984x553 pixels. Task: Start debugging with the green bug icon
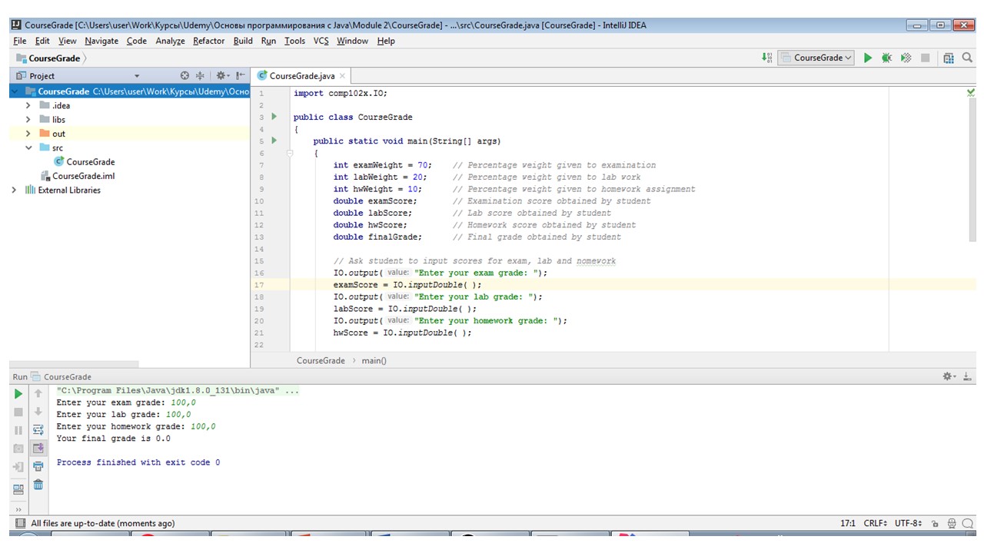pyautogui.click(x=886, y=58)
